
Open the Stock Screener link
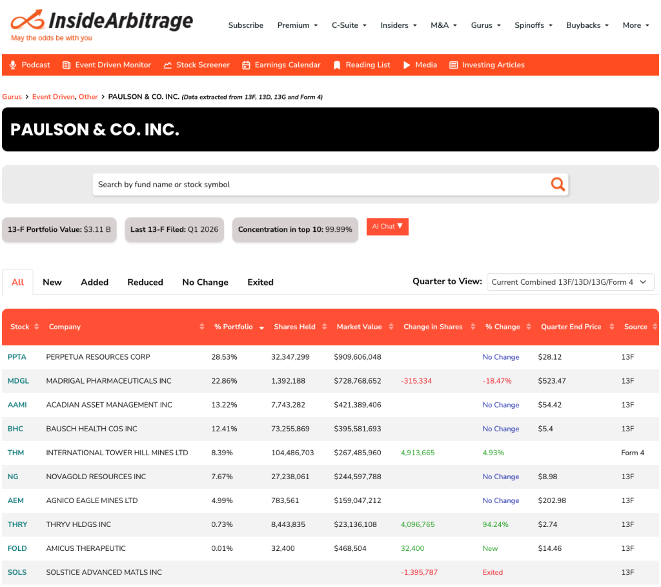(x=203, y=65)
